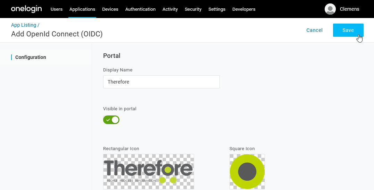
Task: Expand the Clemens account dropdown
Action: click(x=349, y=9)
